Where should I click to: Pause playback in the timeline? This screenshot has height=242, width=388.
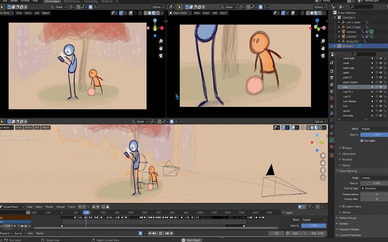(x=160, y=233)
